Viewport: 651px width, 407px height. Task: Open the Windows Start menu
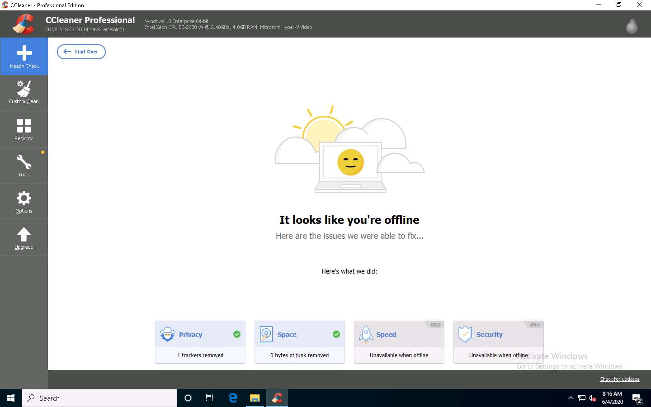point(11,398)
